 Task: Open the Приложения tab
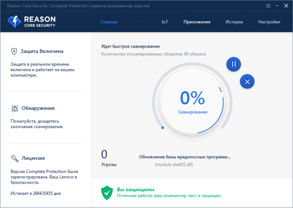(x=197, y=22)
